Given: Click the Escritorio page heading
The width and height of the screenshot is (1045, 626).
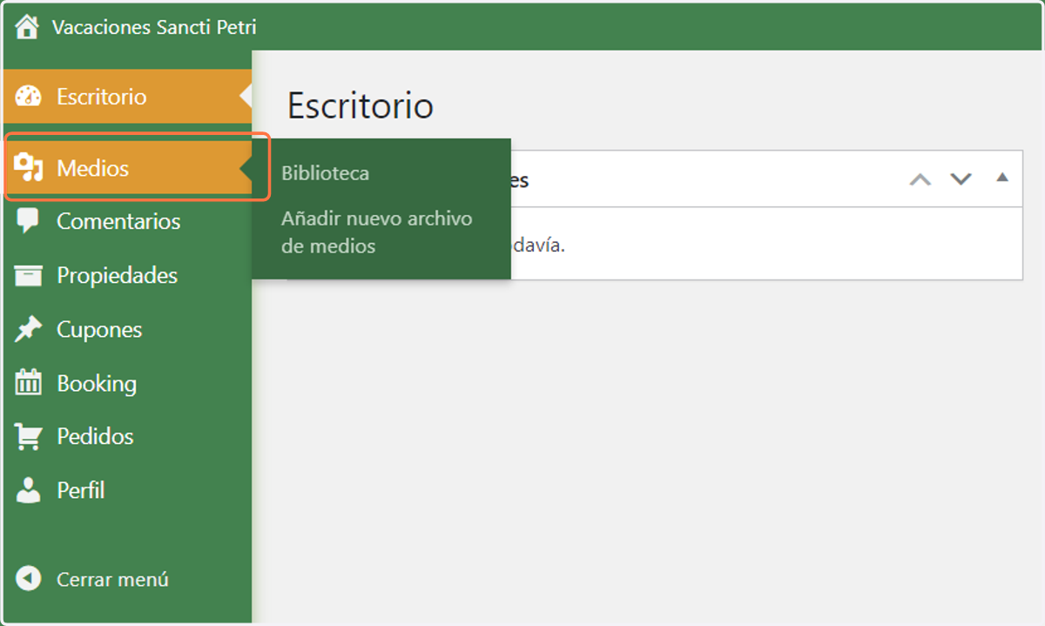Looking at the screenshot, I should pos(361,105).
